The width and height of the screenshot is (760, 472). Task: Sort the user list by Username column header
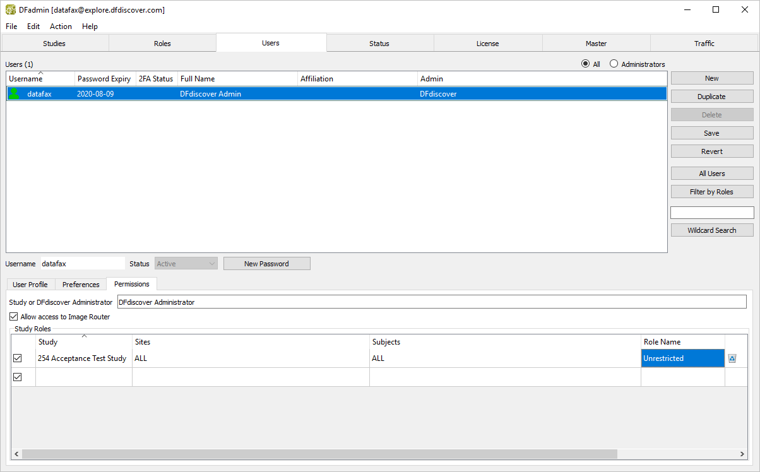click(40, 79)
